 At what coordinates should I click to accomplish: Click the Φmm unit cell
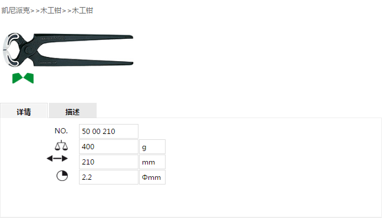click(152, 177)
